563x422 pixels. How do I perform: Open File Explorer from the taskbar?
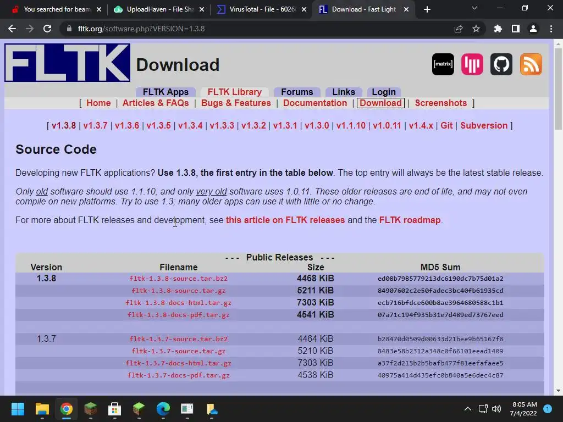[x=42, y=409]
